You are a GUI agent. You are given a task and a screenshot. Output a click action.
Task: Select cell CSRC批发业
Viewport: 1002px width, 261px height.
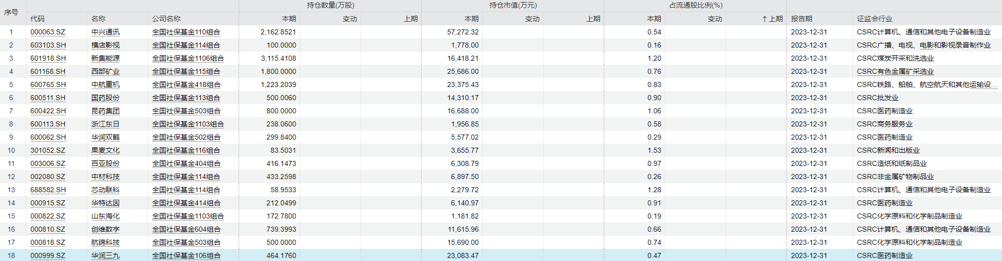tap(877, 98)
